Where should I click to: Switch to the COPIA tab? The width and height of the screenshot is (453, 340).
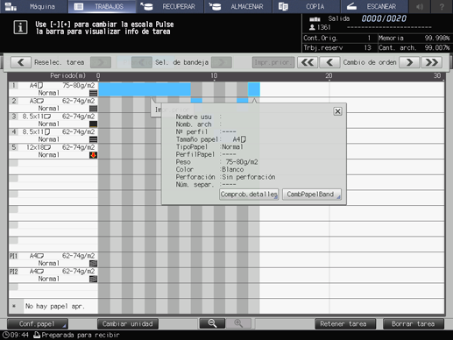click(306, 6)
